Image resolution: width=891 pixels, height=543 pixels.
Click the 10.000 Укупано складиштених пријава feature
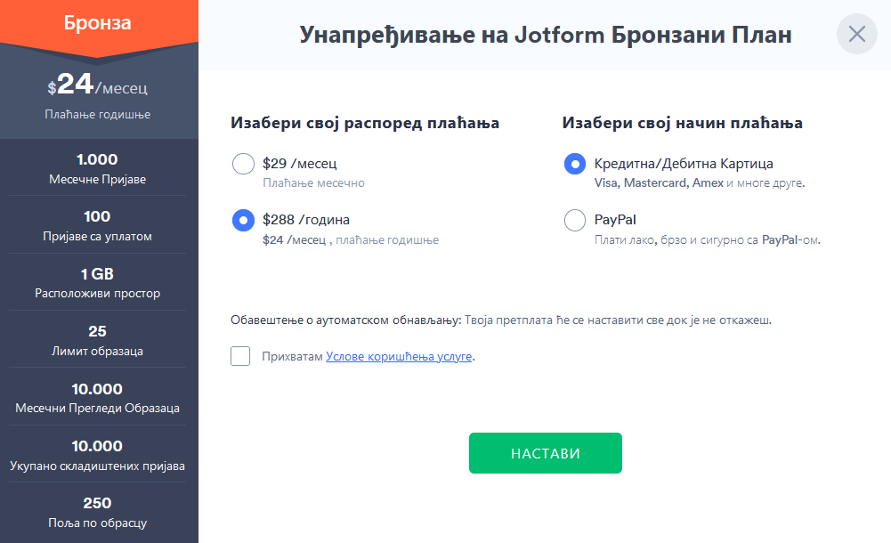(x=98, y=455)
